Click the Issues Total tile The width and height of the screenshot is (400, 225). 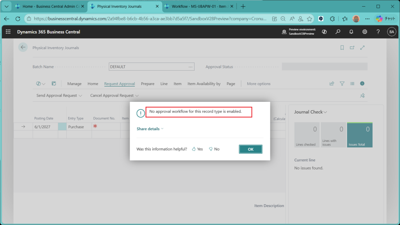coord(360,135)
